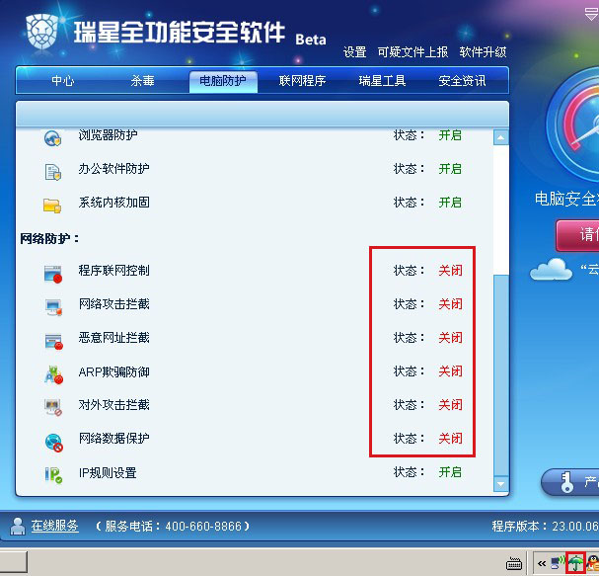Toggle 系统内核加固 status 开启

pyautogui.click(x=450, y=203)
